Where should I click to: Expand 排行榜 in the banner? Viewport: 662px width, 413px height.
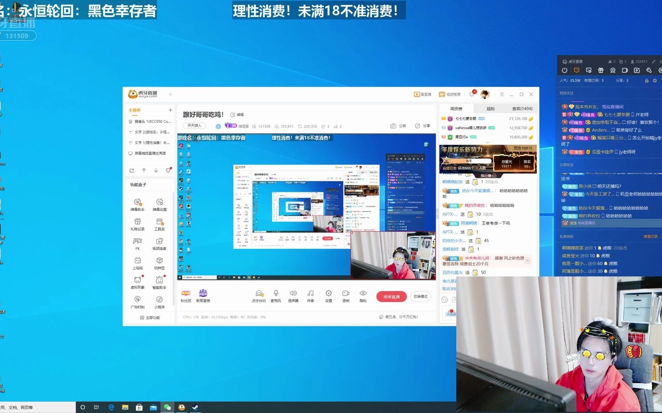[x=488, y=176]
